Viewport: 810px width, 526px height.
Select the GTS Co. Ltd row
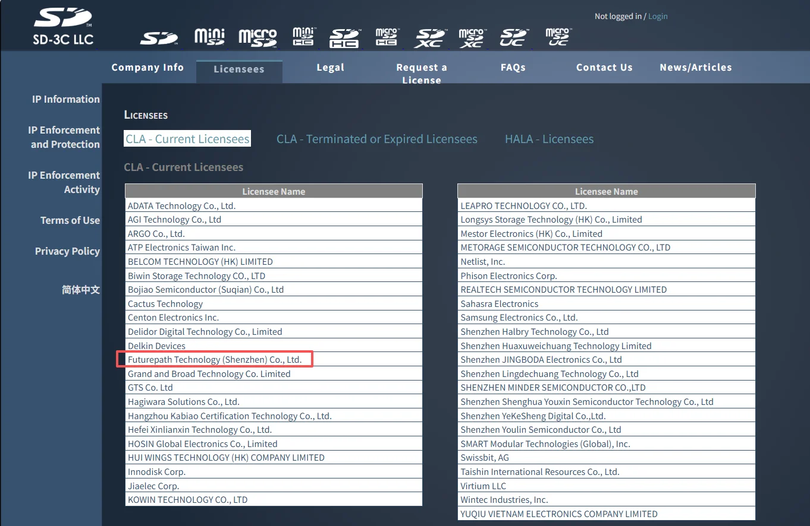click(274, 388)
